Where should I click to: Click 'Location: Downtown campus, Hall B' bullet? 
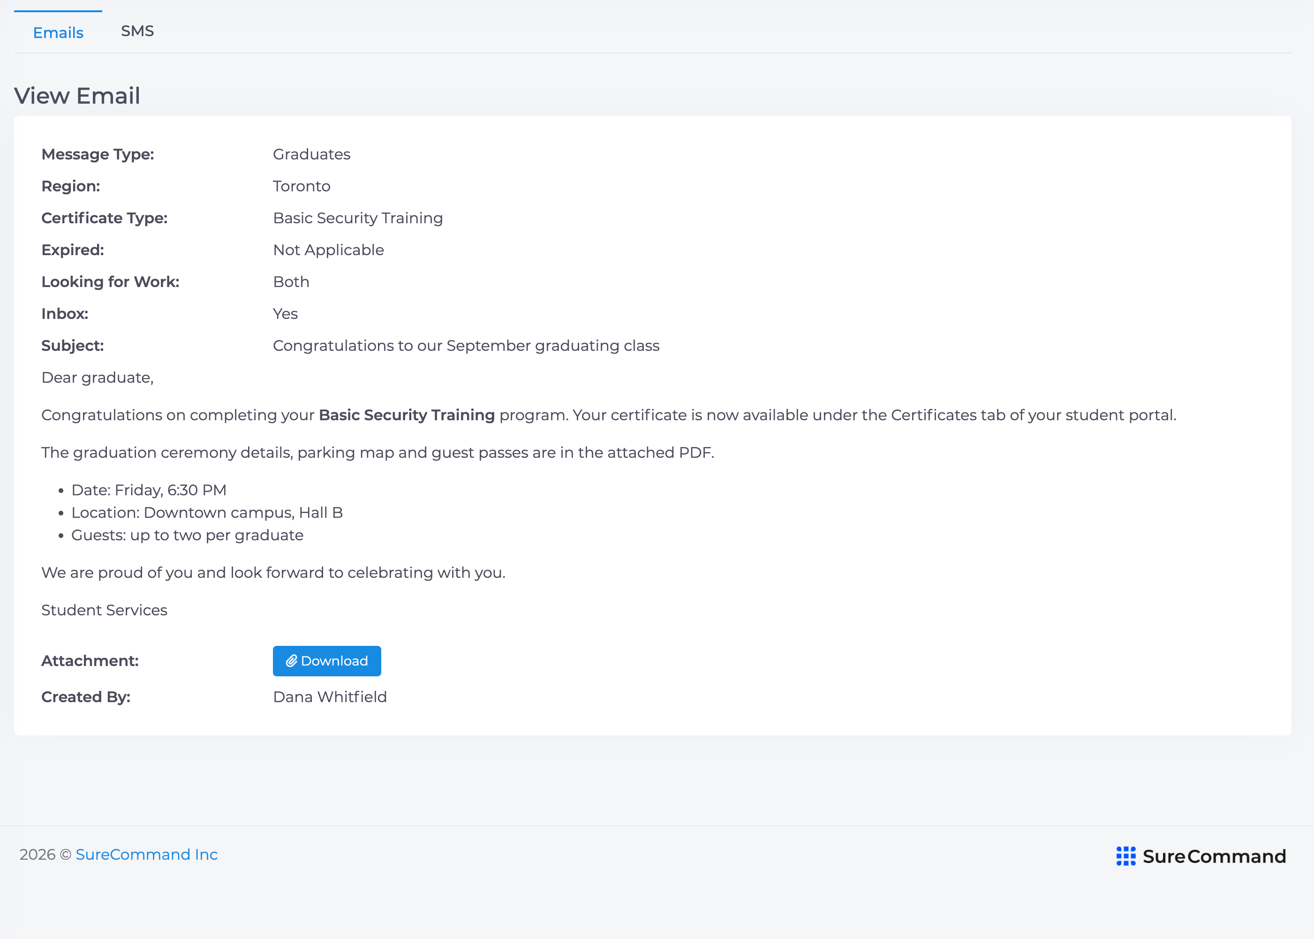tap(207, 513)
